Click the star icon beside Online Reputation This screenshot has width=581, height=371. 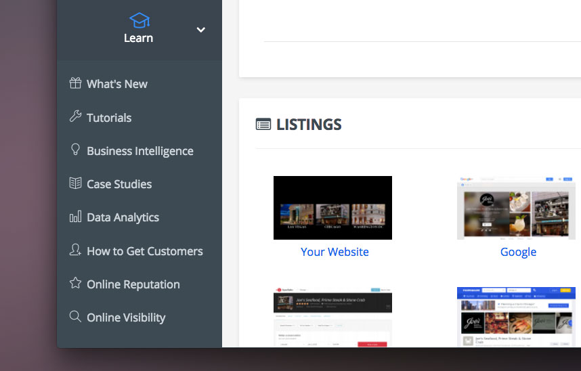coord(75,283)
